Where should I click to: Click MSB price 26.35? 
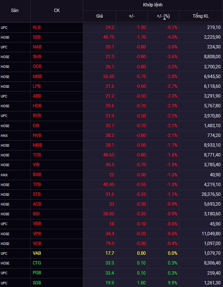point(109,76)
